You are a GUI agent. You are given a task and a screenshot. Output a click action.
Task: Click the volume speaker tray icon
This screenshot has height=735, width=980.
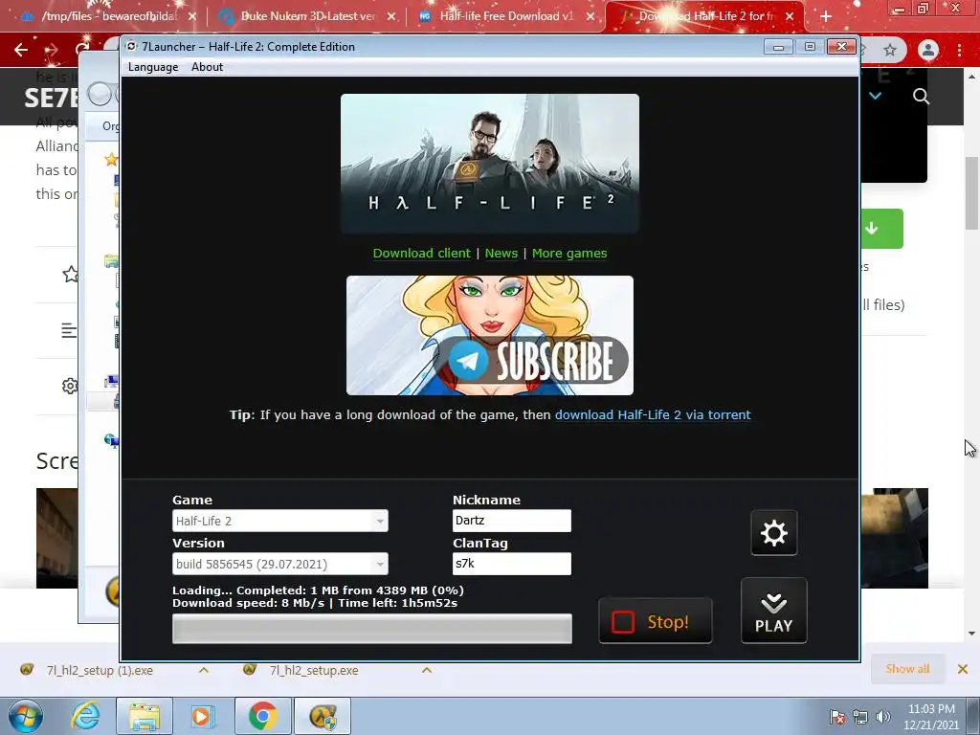882,717
